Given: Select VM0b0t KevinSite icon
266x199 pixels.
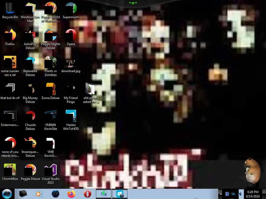Looking at the screenshot, I should [50, 120].
